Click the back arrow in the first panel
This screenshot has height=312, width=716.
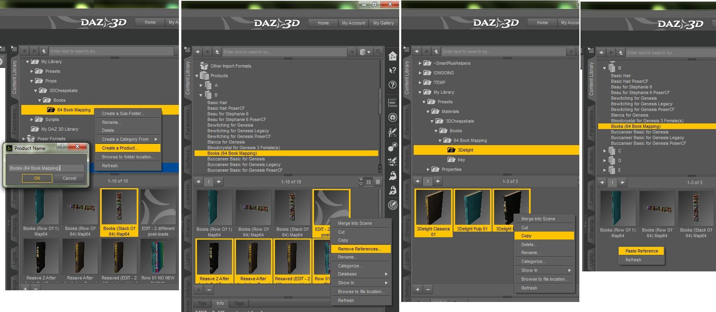pos(25,51)
